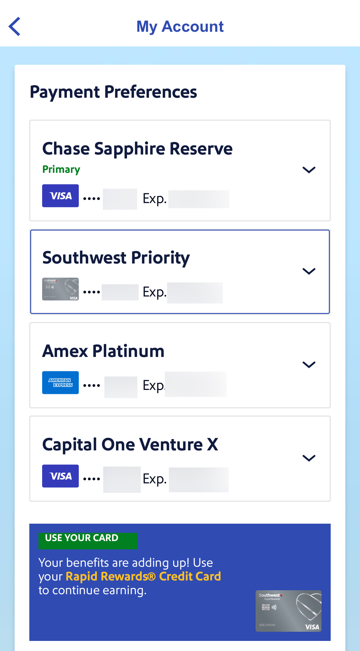Open the Rapid Rewards Credit Card link

point(143,576)
